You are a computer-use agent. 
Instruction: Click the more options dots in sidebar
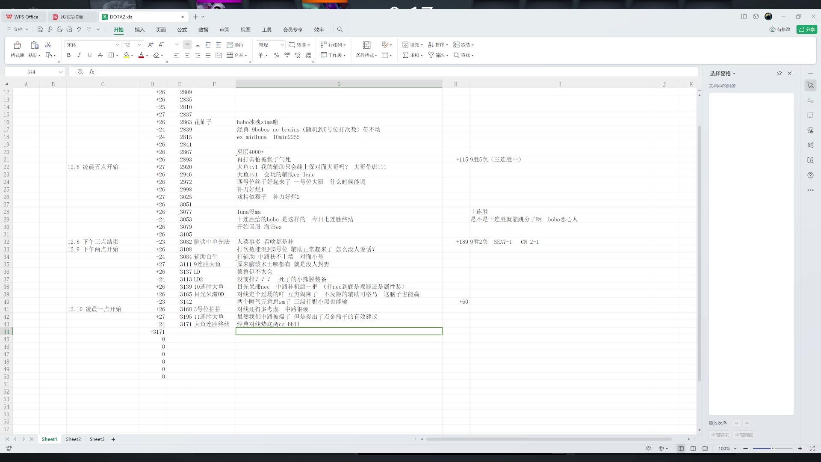(810, 190)
